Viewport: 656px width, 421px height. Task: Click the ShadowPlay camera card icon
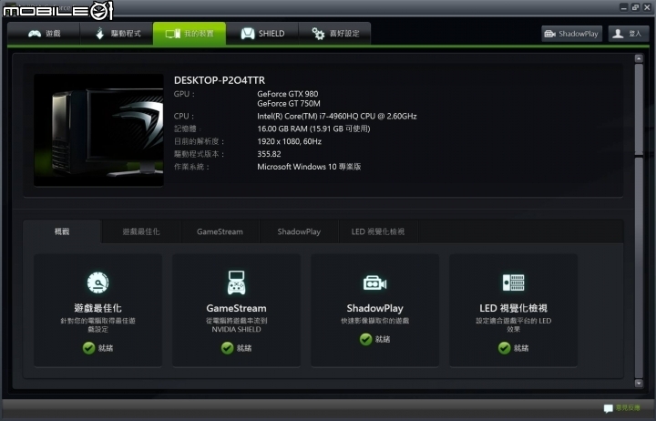pyautogui.click(x=374, y=283)
